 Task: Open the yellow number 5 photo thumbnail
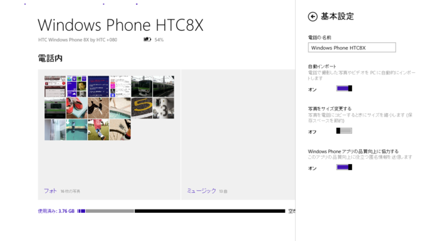141,108
